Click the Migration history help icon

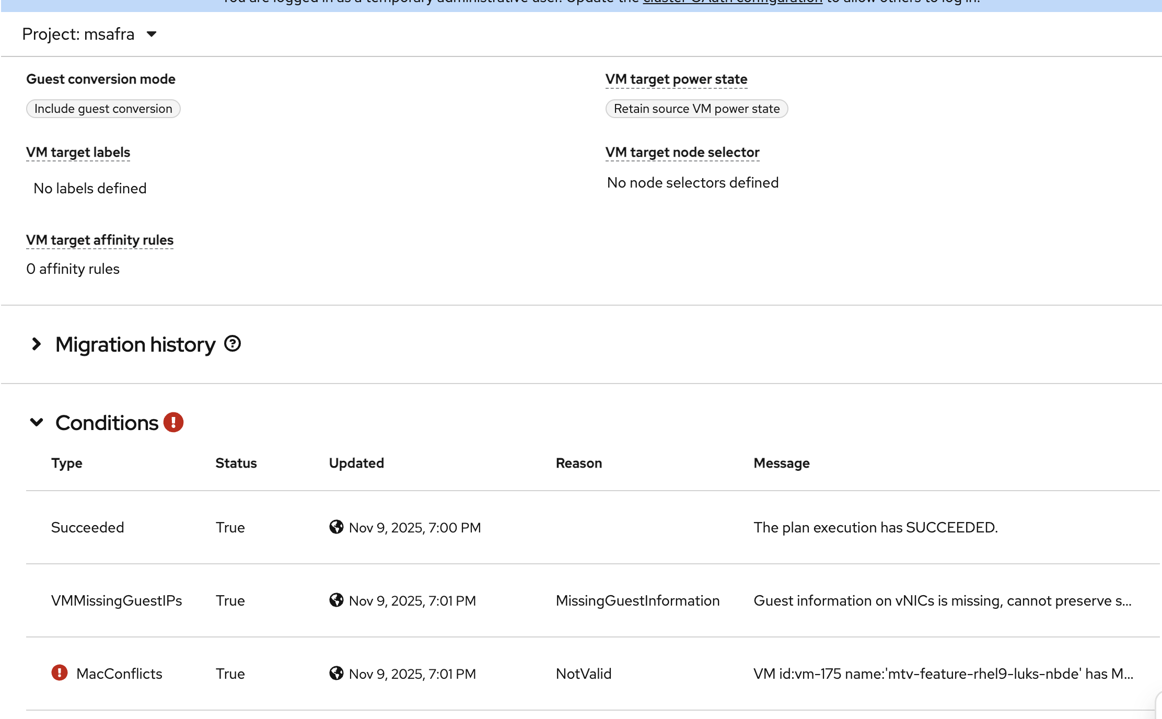[233, 344]
